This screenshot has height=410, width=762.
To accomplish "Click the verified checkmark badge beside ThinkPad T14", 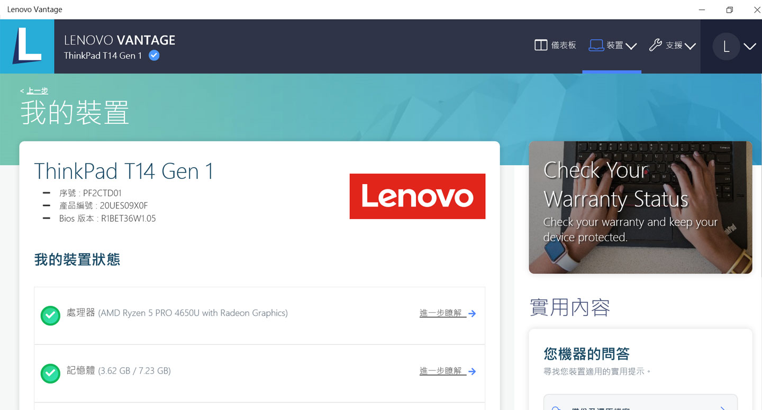I will point(154,56).
